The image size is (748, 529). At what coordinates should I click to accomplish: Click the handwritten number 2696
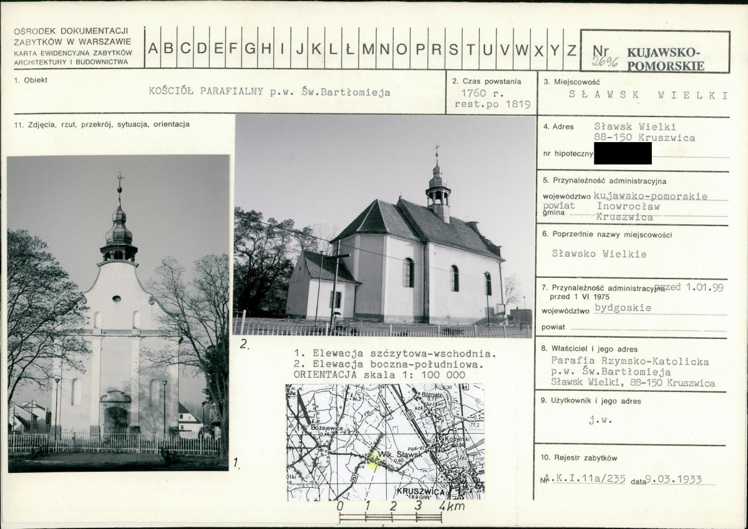click(x=605, y=62)
